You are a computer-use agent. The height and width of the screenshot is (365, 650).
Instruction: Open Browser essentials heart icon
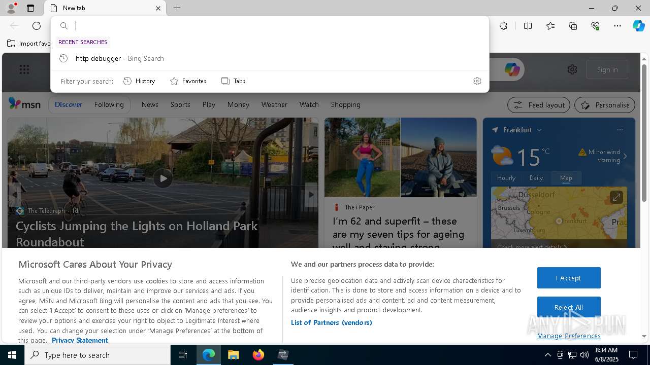[x=595, y=26]
